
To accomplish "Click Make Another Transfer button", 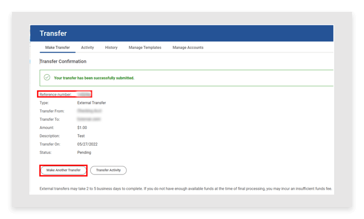I will pos(64,170).
